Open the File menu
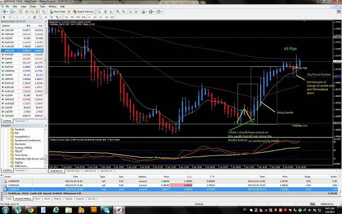Image resolution: width=342 pixels, height=214 pixels. 7,7
